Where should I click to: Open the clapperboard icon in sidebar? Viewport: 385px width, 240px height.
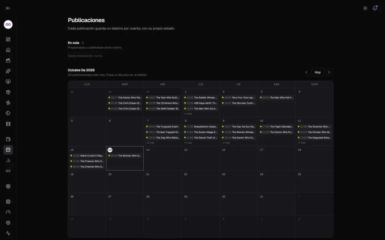8,61
